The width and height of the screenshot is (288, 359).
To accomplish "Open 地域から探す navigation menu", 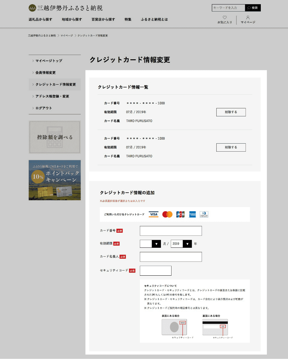I will tap(72, 20).
